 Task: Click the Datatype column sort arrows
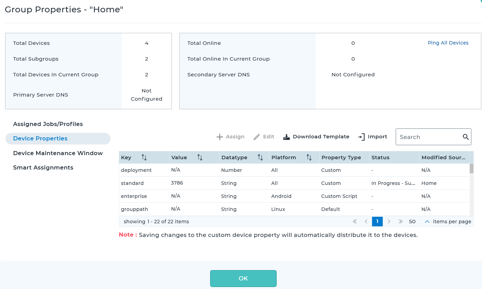[260, 158]
